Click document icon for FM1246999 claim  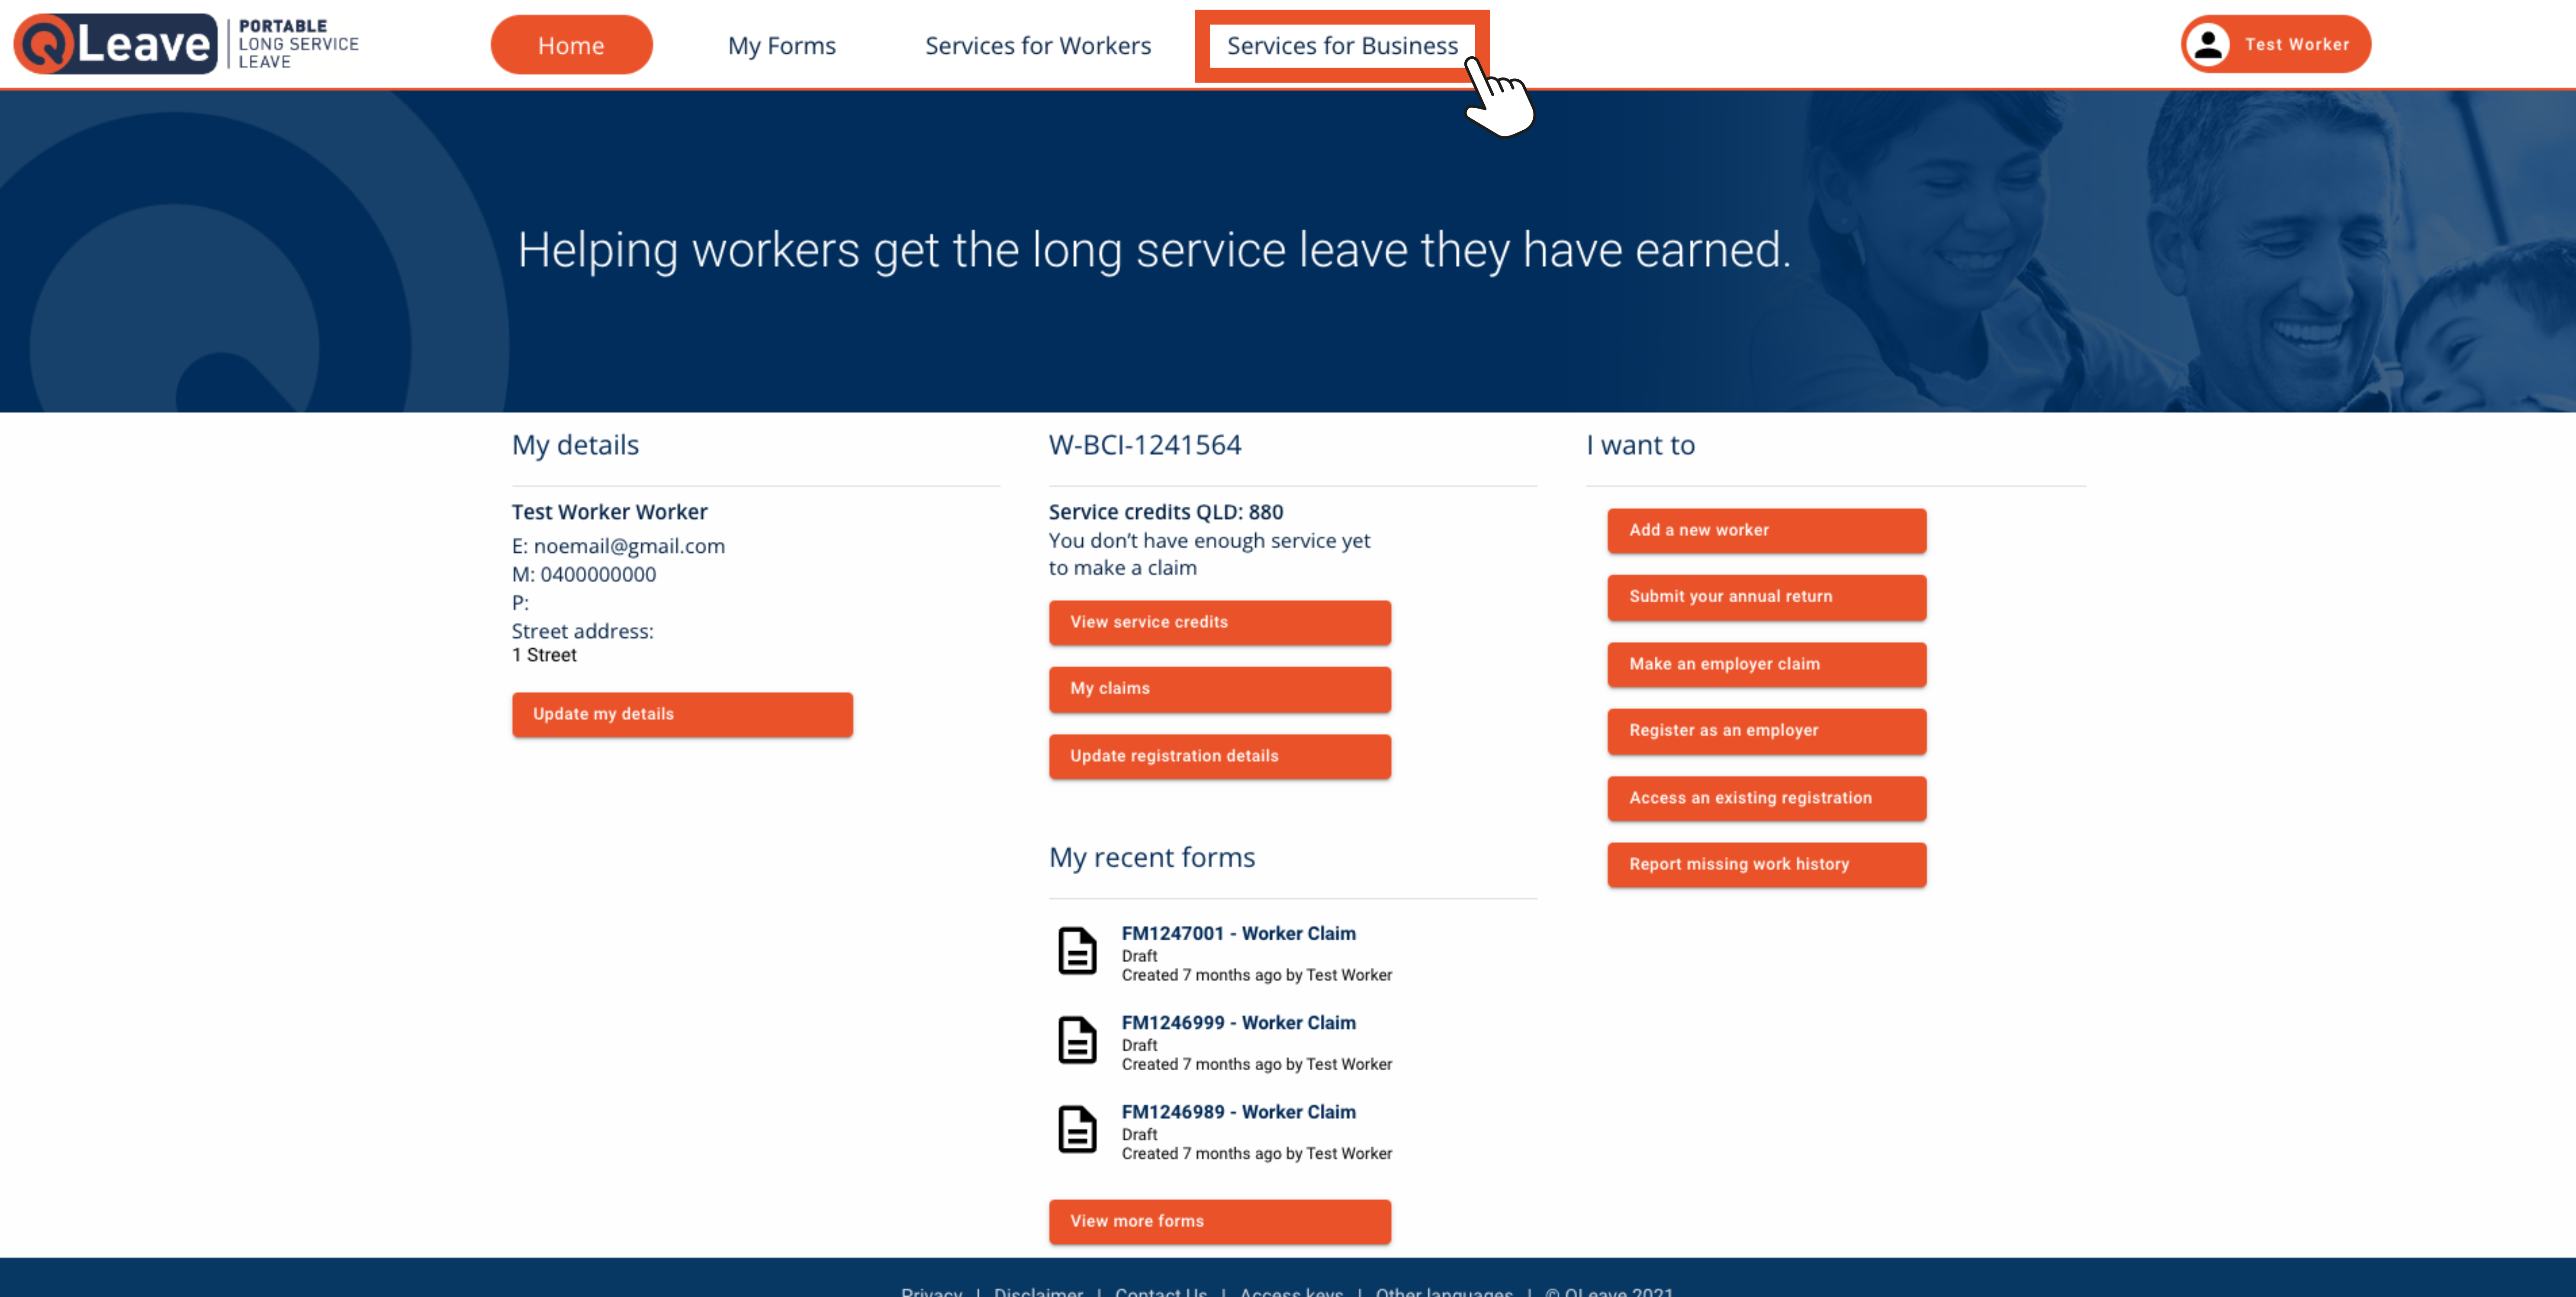coord(1077,1039)
